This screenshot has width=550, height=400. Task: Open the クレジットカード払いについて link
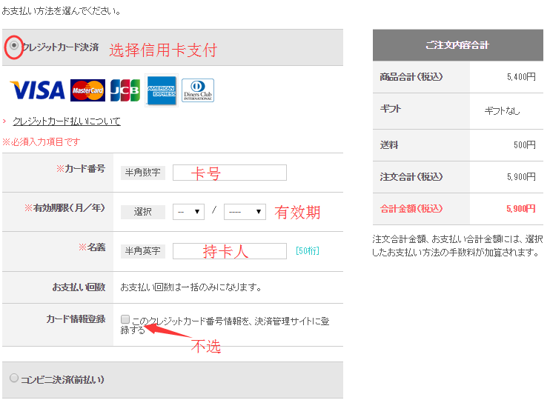pyautogui.click(x=66, y=121)
